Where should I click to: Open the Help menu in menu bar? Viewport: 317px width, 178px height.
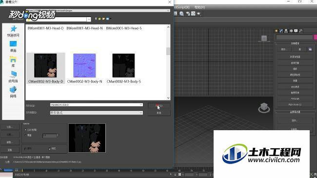pyautogui.click(x=200, y=7)
